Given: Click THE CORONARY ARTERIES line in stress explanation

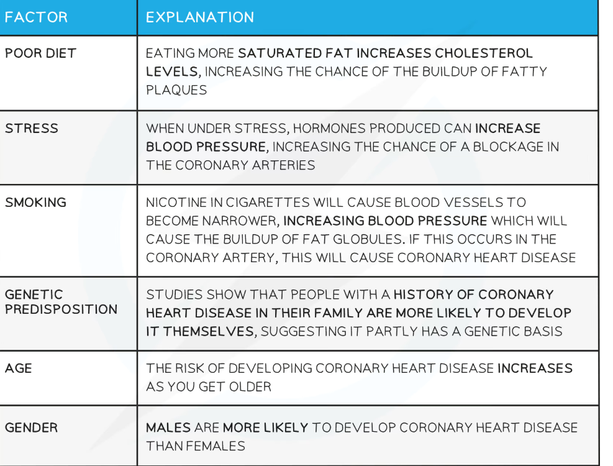Looking at the screenshot, I should tap(230, 165).
